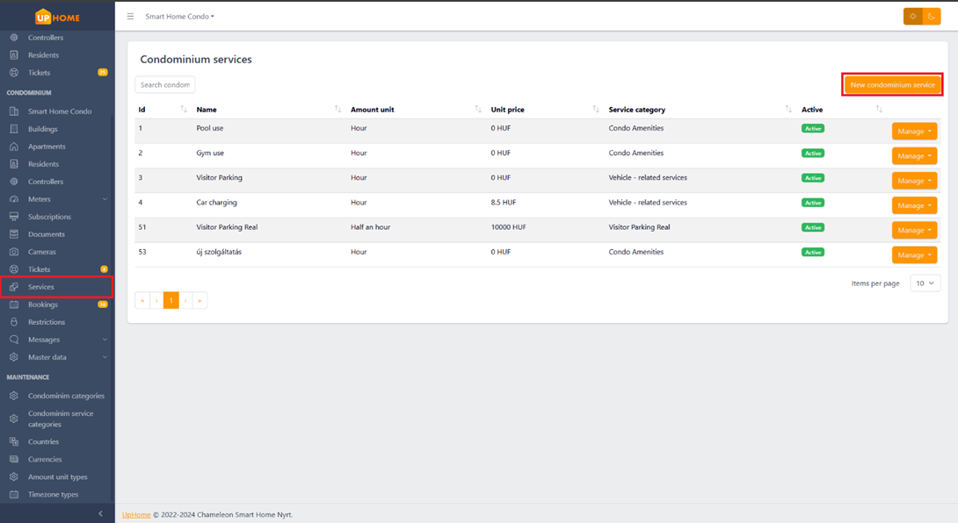Click the Restrictions lock icon
Image resolution: width=958 pixels, height=523 pixels.
coord(14,322)
